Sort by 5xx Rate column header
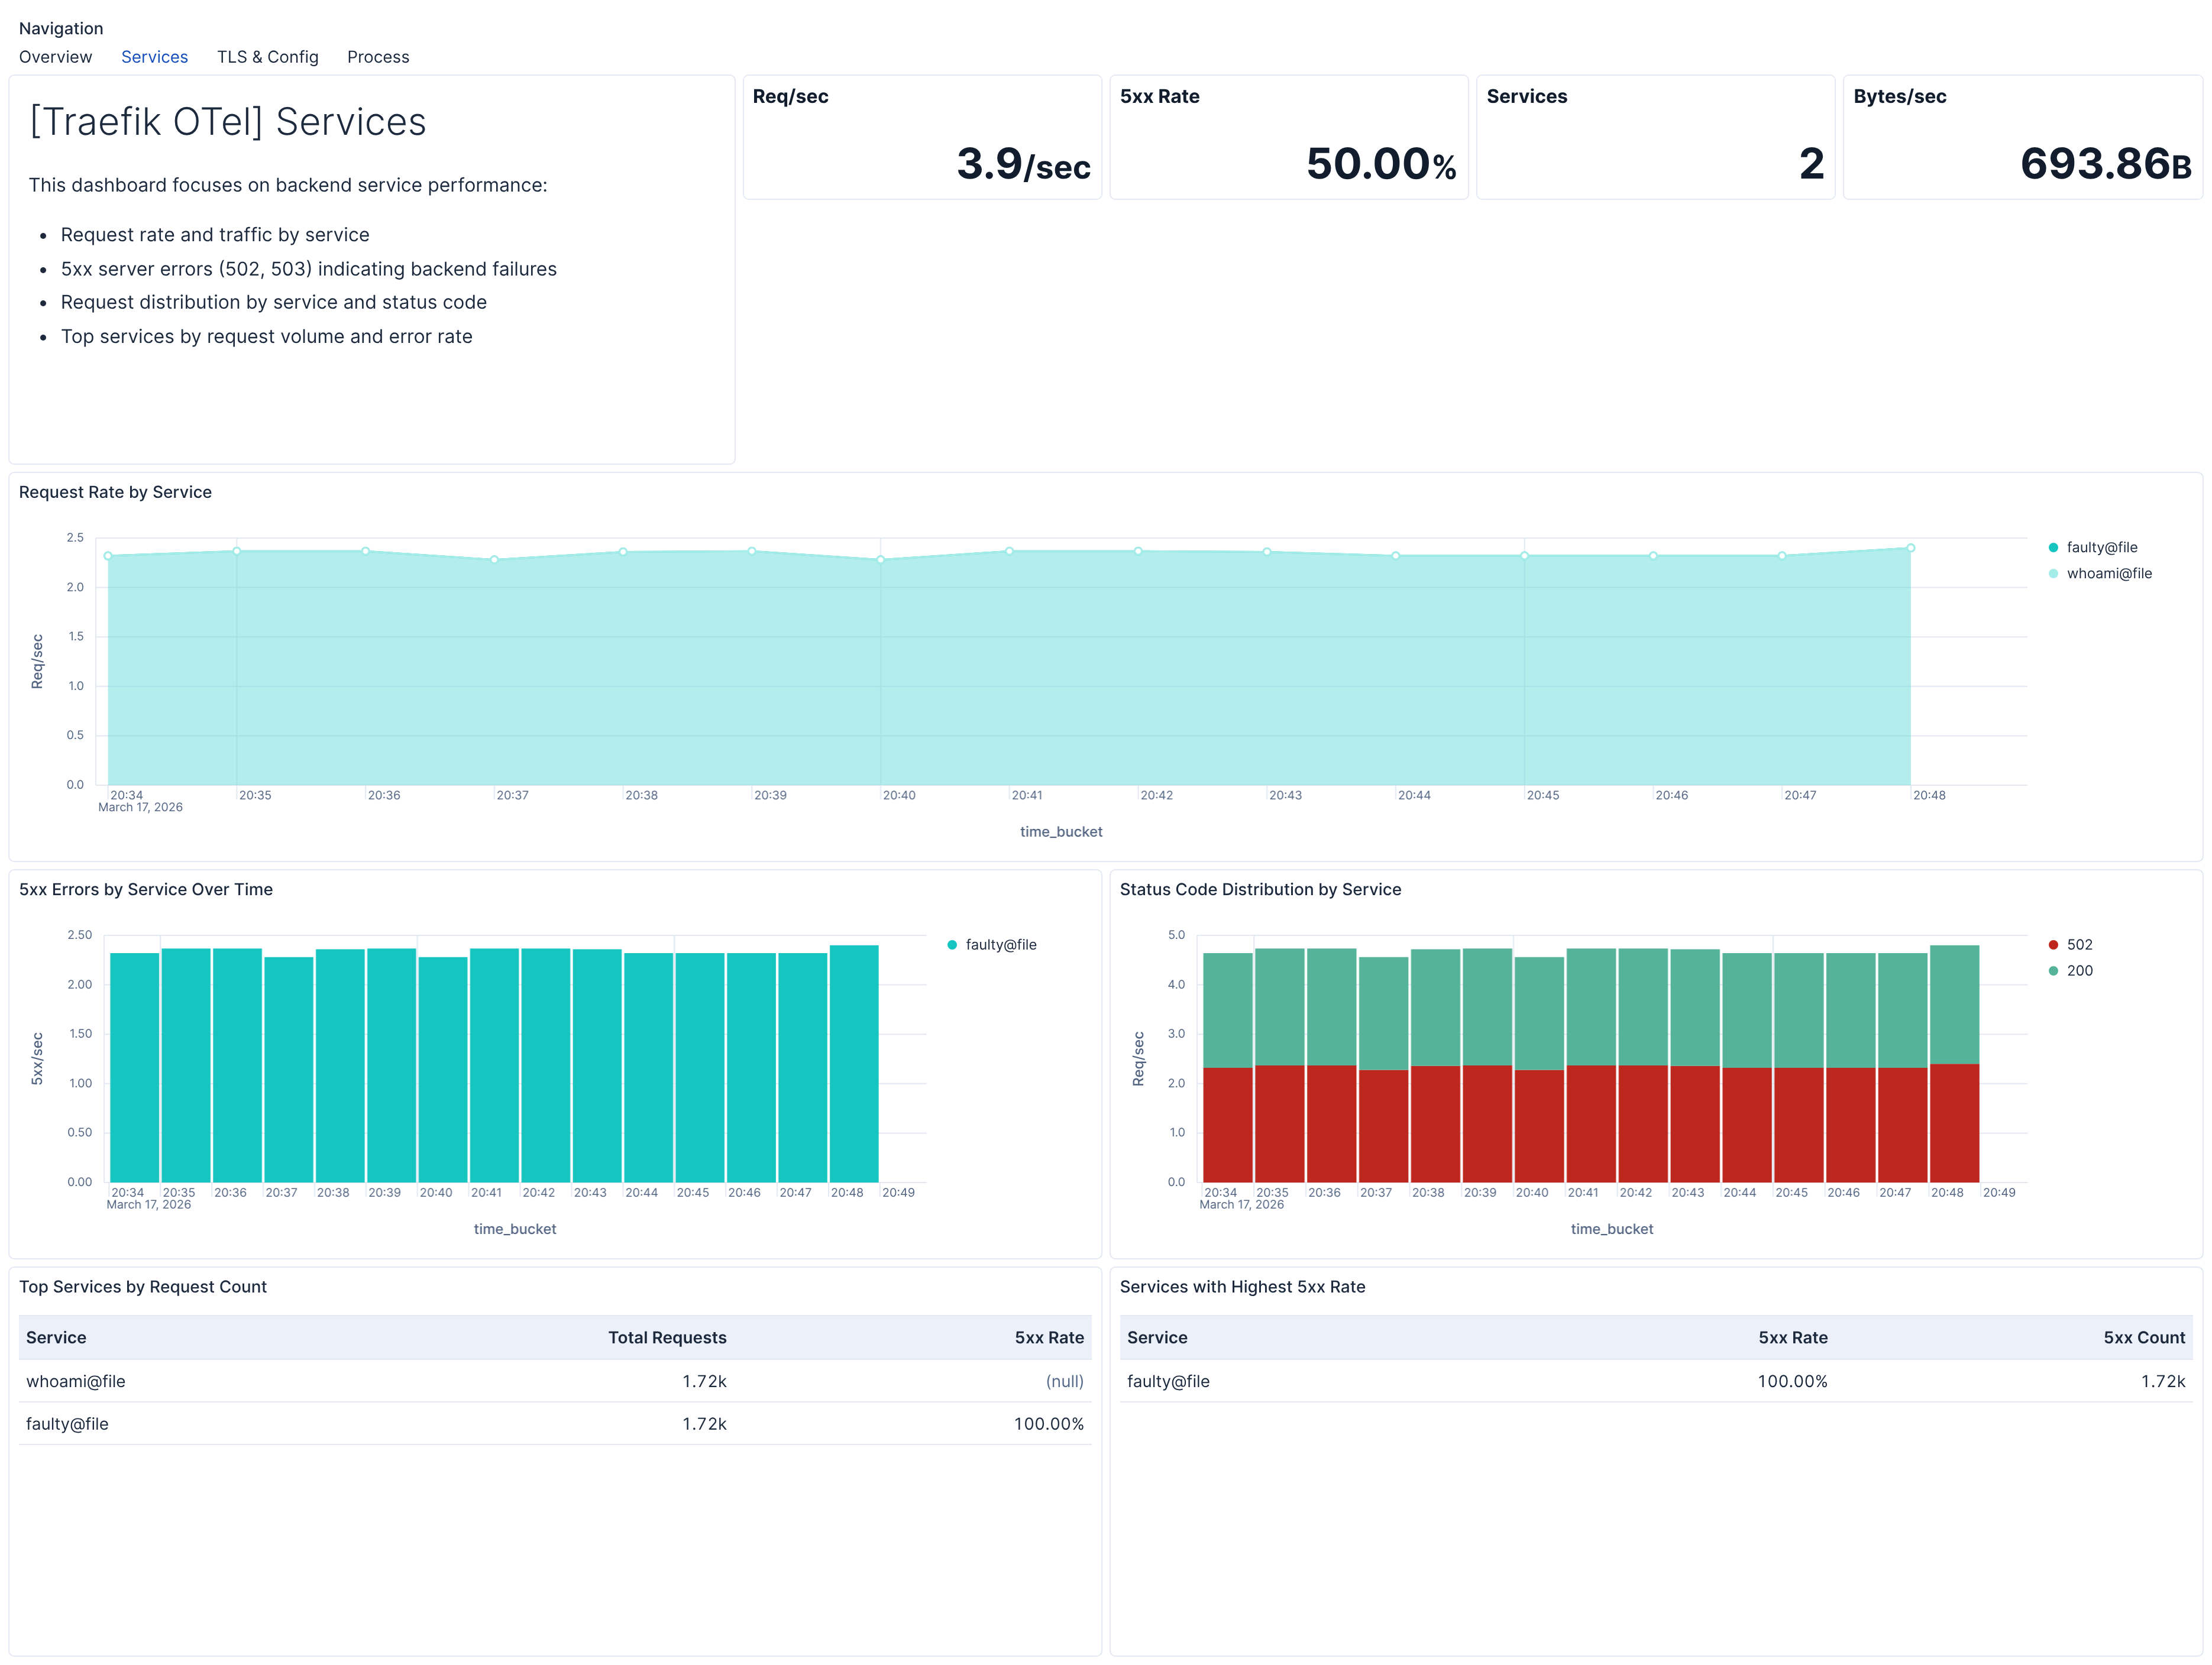The height and width of the screenshot is (1665, 2212). 1049,1337
